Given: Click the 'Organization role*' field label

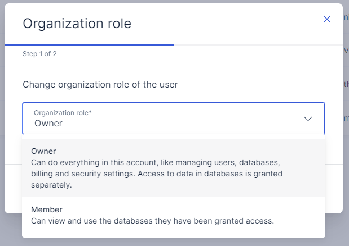Looking at the screenshot, I should pyautogui.click(x=63, y=113).
